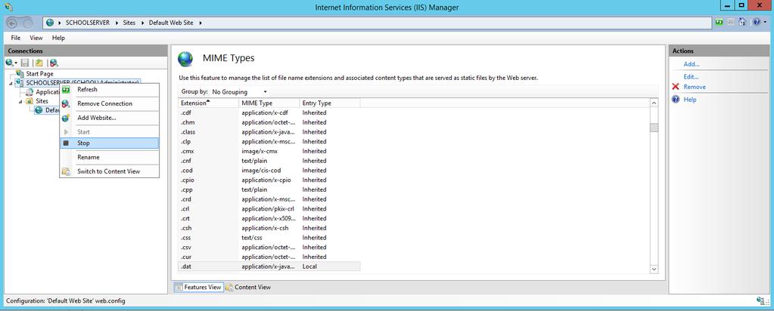The image size is (774, 311).
Task: Click Delete Connection icon in Connections toolbar
Action: [54, 63]
